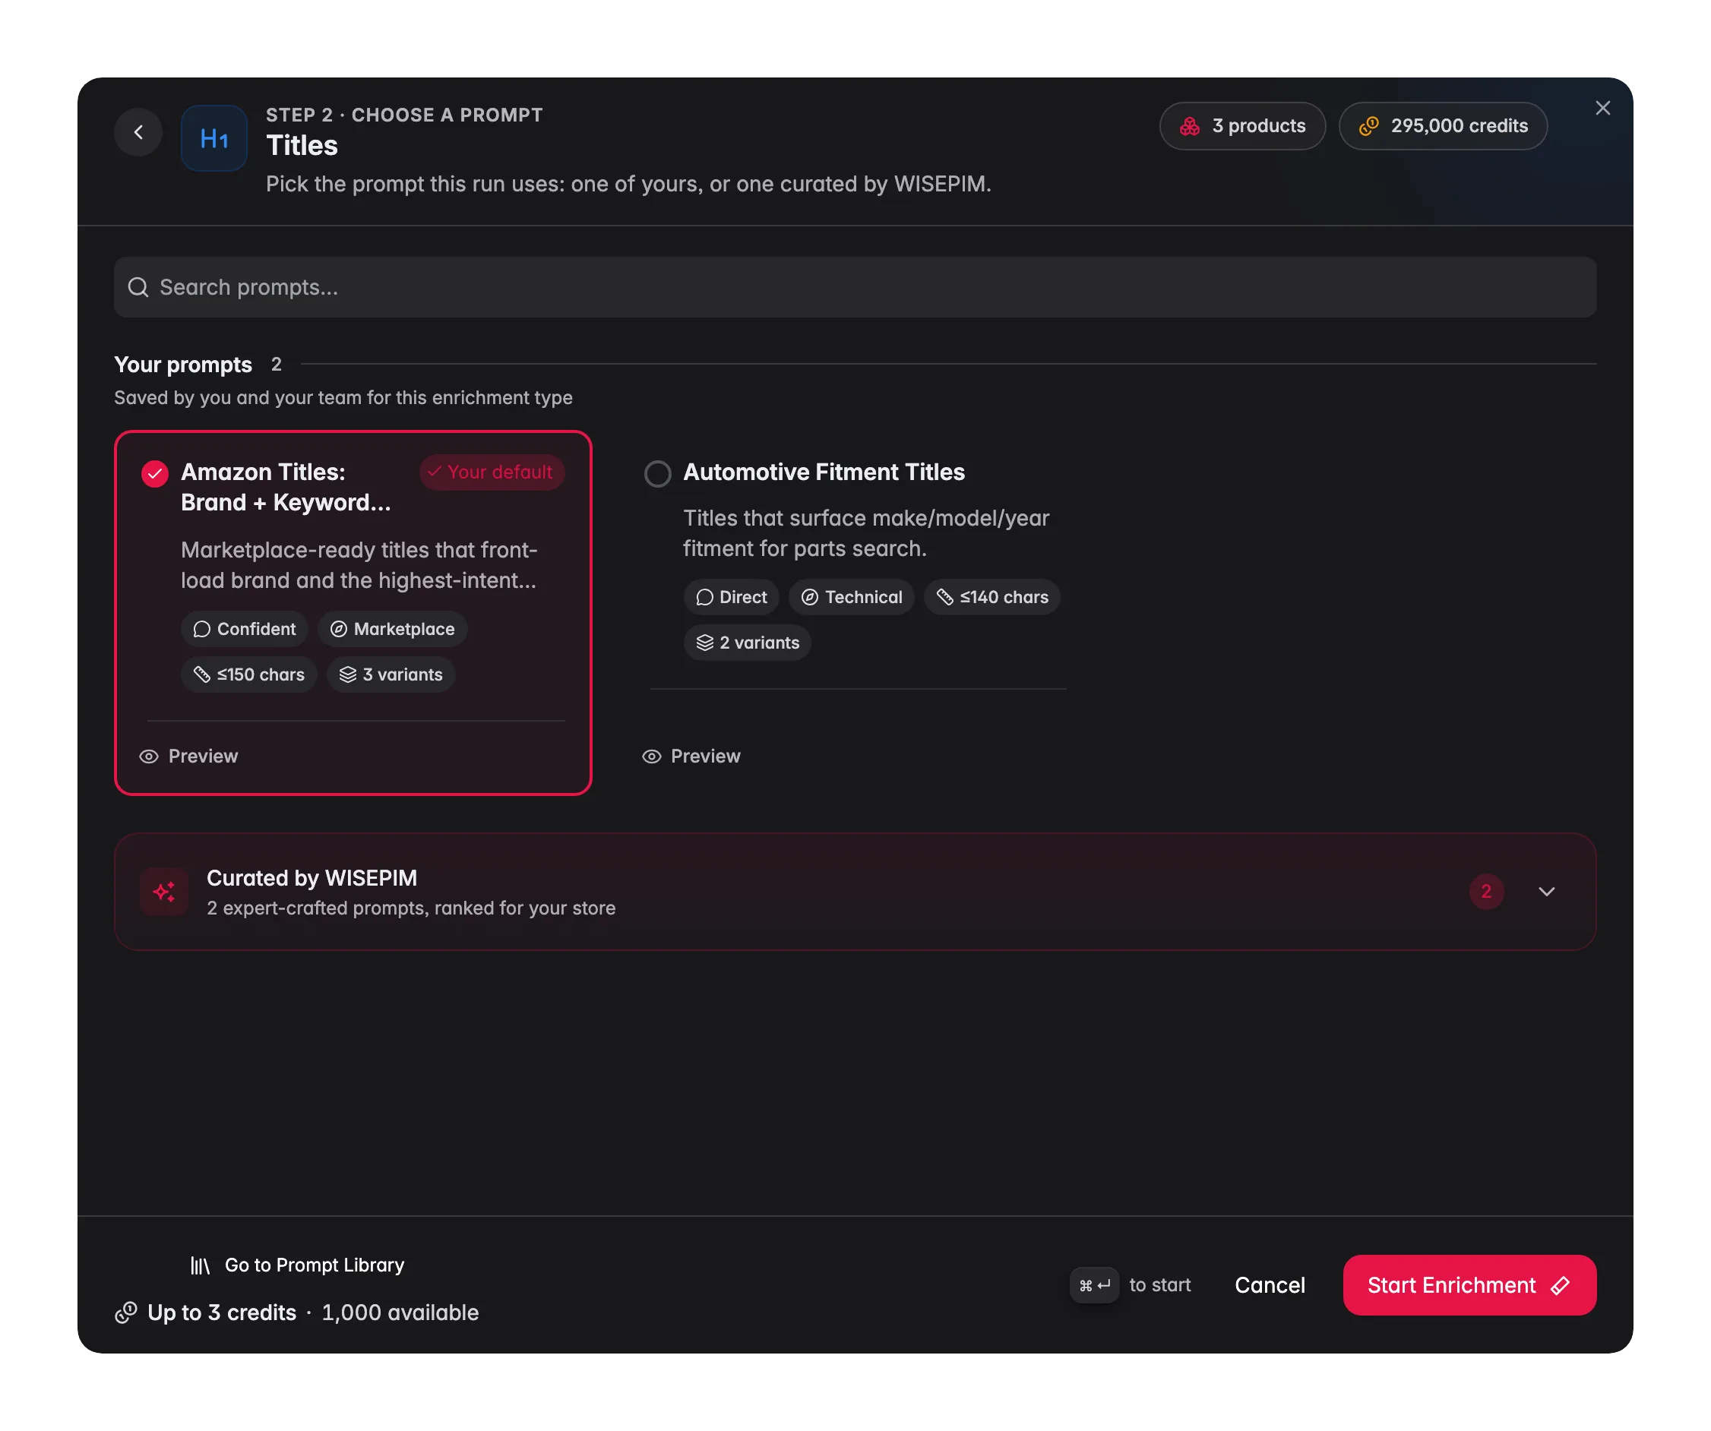1711x1431 pixels.
Task: Click Start Enrichment
Action: (x=1470, y=1286)
